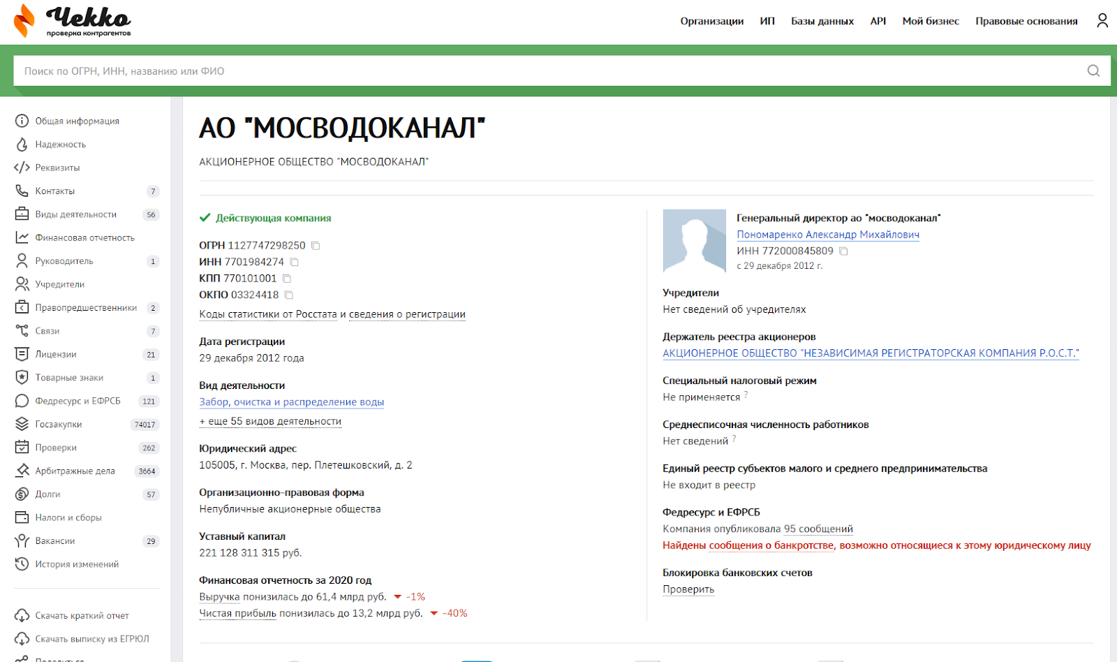
Task: Copy the OGRN number
Action: click(x=316, y=246)
